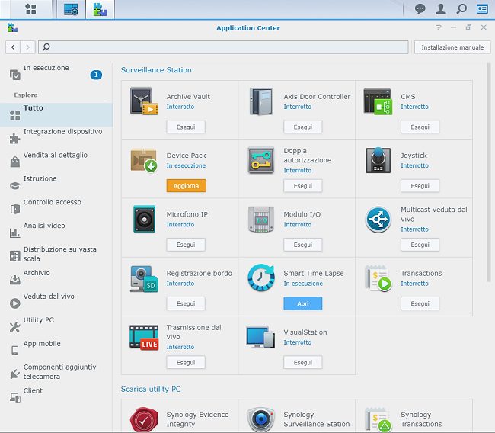This screenshot has height=433, width=495.
Task: Open the user account icon
Action: (x=441, y=9)
